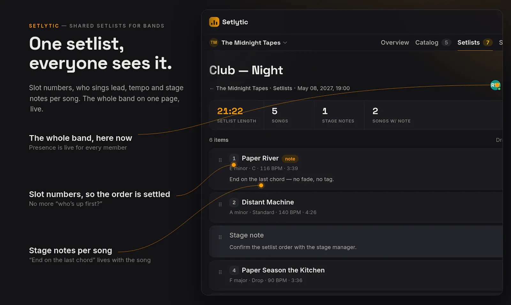This screenshot has width=511, height=305.
Task: Click the Club — Night setlist title
Action: [246, 70]
